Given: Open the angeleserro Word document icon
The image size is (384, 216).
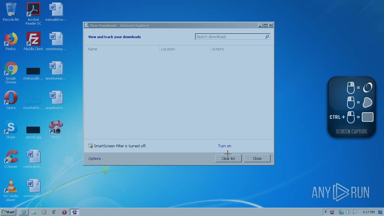Looking at the screenshot, I should tap(56, 100).
